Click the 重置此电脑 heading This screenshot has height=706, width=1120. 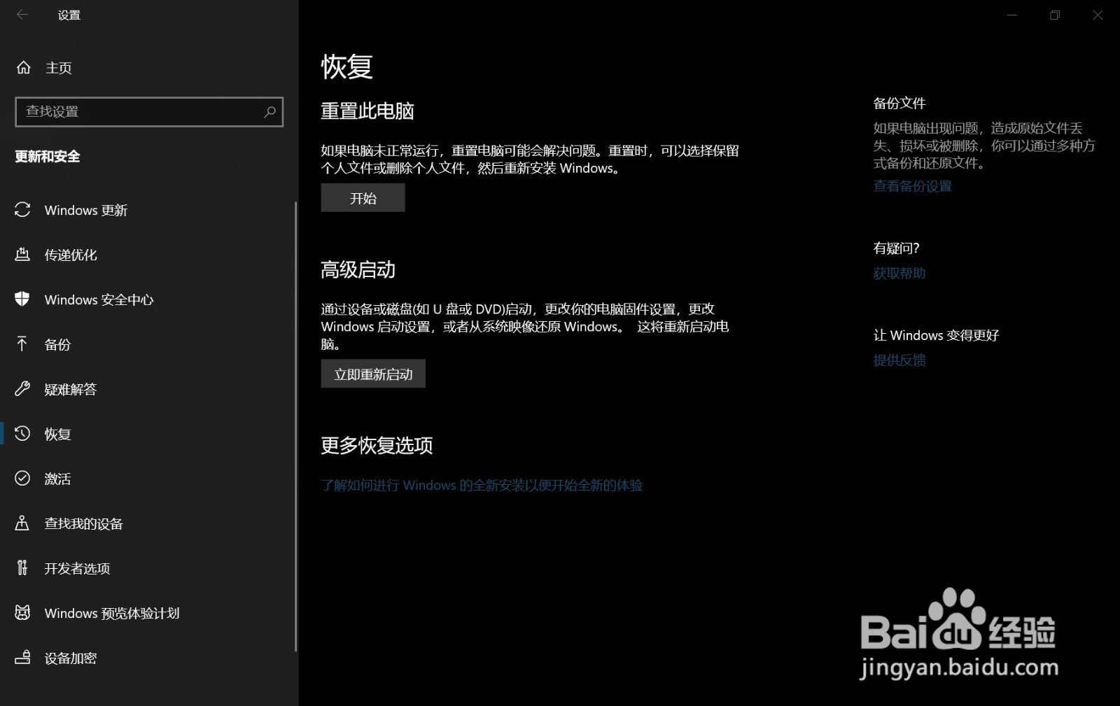pyautogui.click(x=367, y=111)
